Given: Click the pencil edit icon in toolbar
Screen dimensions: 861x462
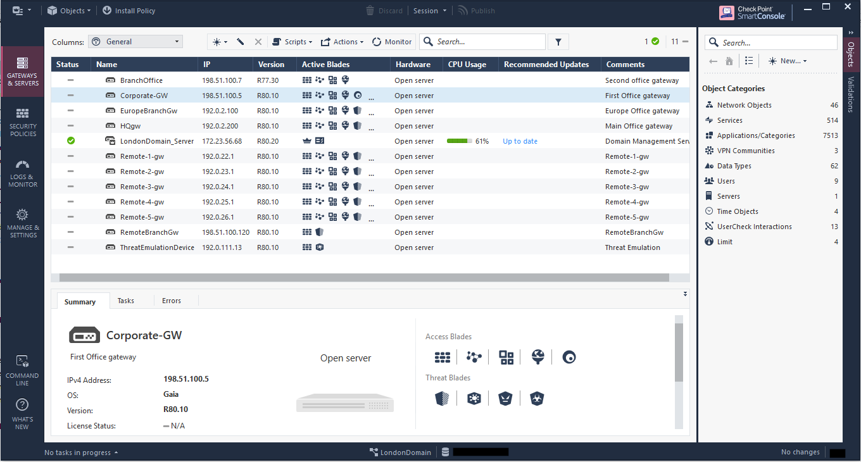Looking at the screenshot, I should click(241, 42).
